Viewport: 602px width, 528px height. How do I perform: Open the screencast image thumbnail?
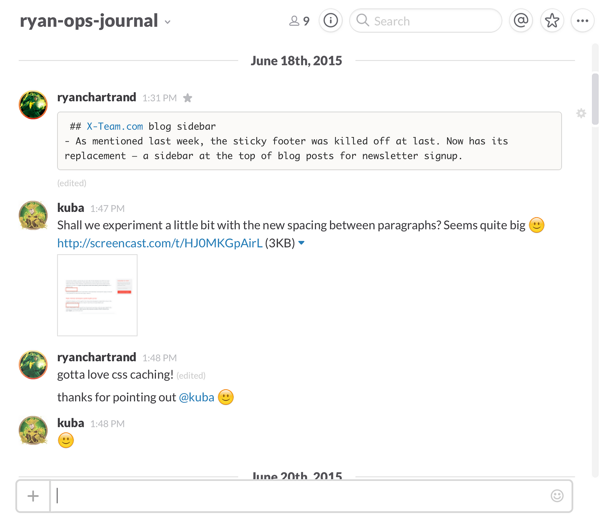tap(97, 295)
